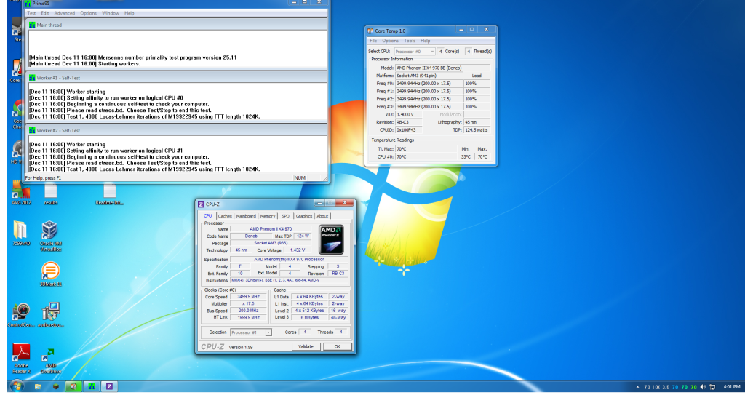
Task: Click the 4:01 PM taskbar clock
Action: (732, 387)
